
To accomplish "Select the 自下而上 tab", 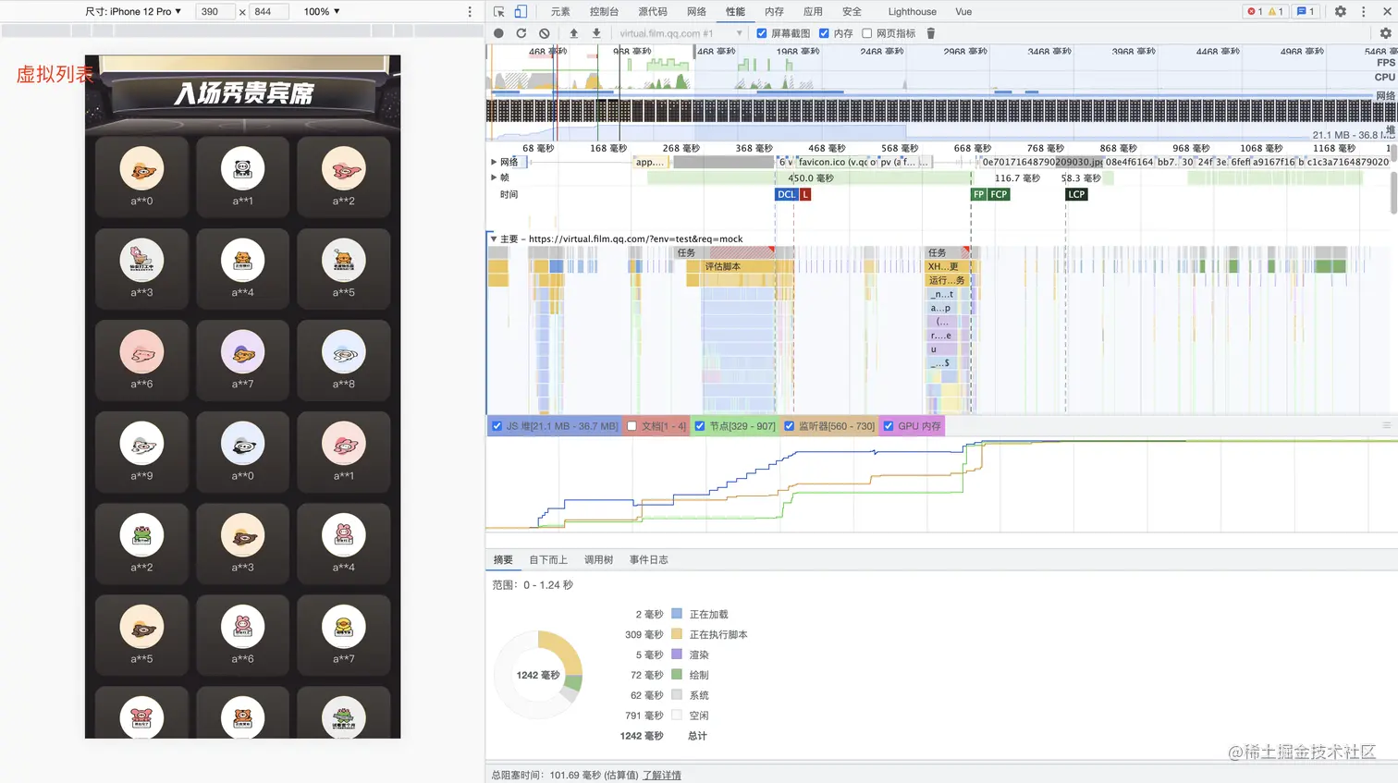I will coord(548,560).
